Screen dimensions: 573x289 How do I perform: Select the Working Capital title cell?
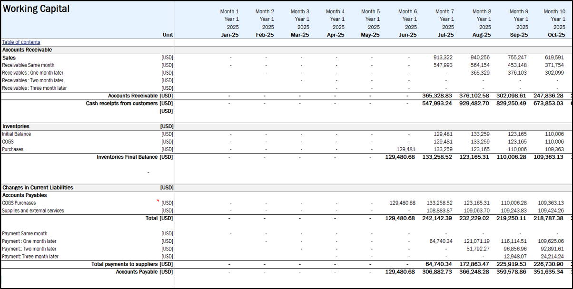(36, 9)
